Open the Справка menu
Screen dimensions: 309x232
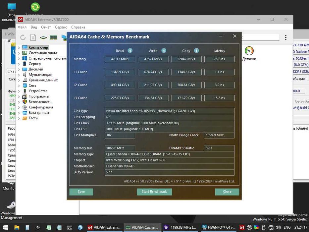(x=78, y=27)
